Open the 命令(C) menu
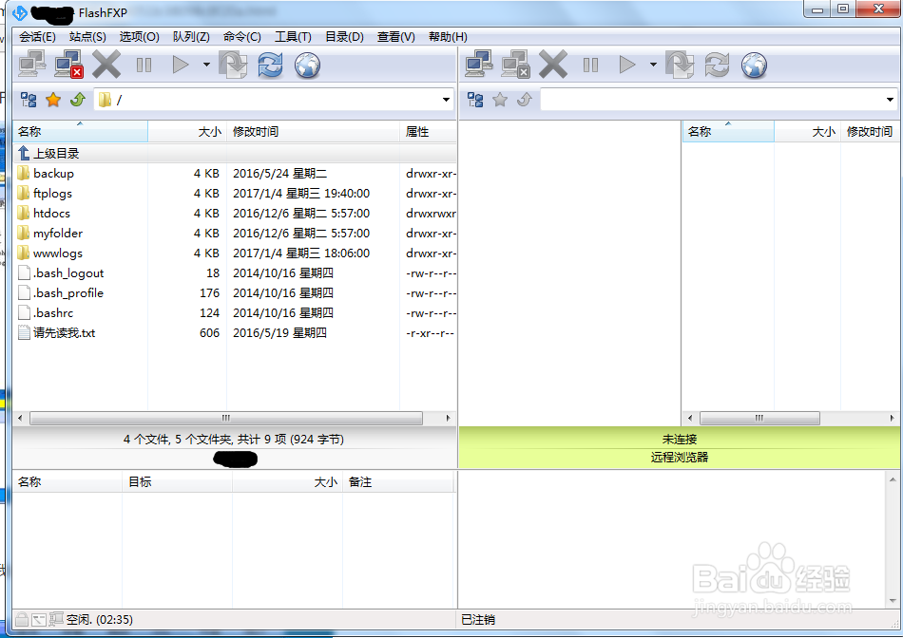 coord(242,37)
